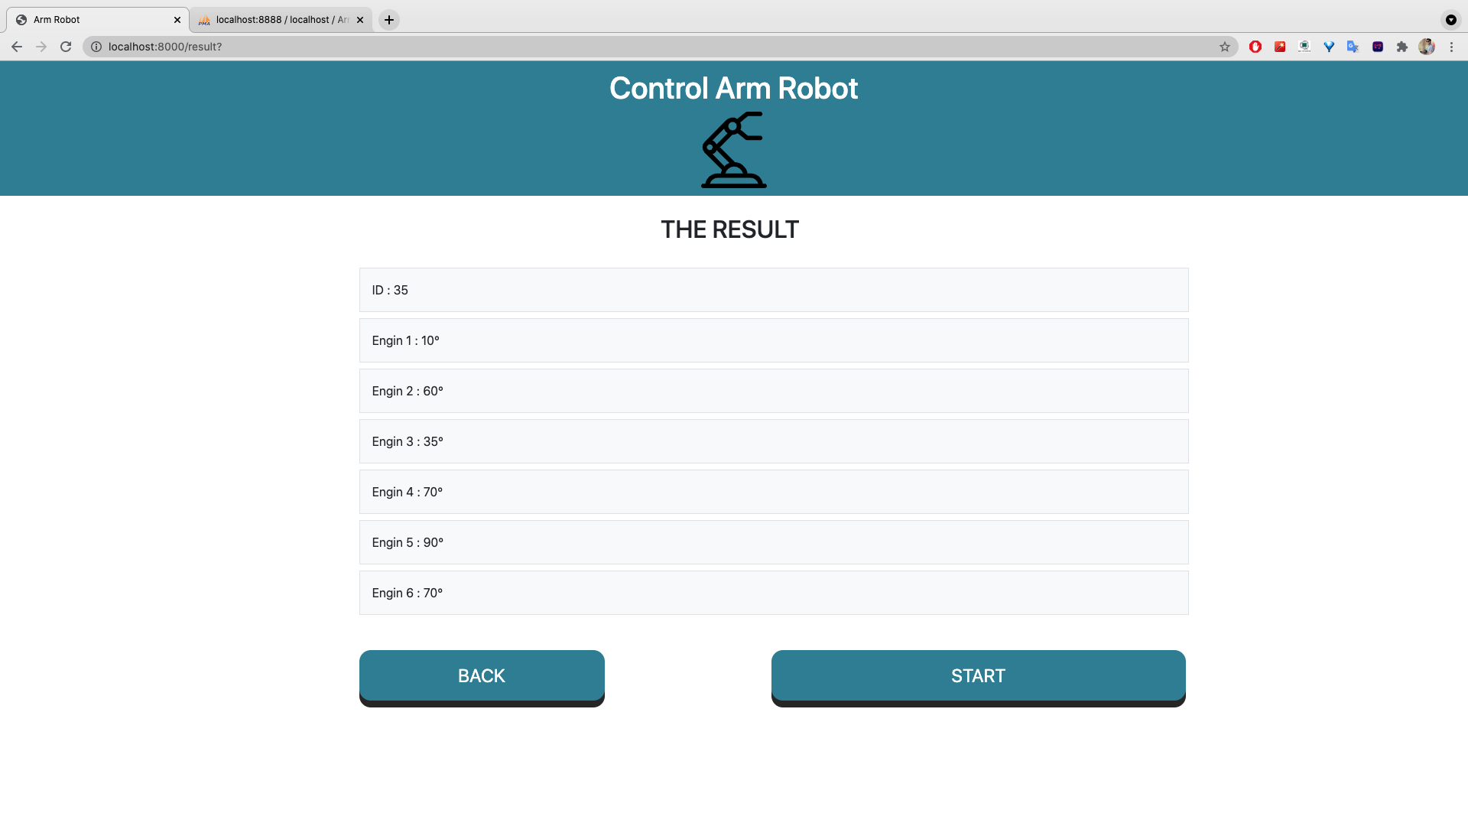
Task: Open the magic wand extension icon
Action: [1279, 47]
